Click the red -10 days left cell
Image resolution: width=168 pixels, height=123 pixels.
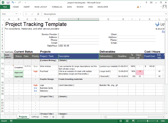tap(140, 73)
